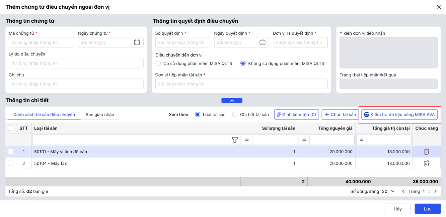
Task: Select the 'Chi tiết tài sản' view option
Action: tap(235, 115)
